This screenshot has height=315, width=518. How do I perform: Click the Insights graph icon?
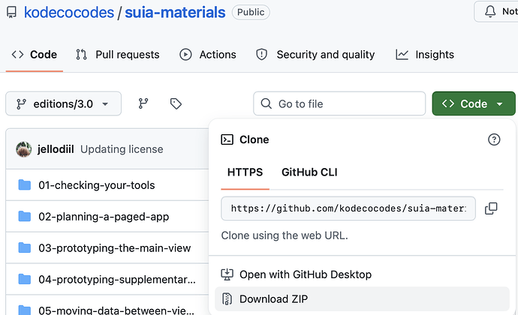[402, 55]
